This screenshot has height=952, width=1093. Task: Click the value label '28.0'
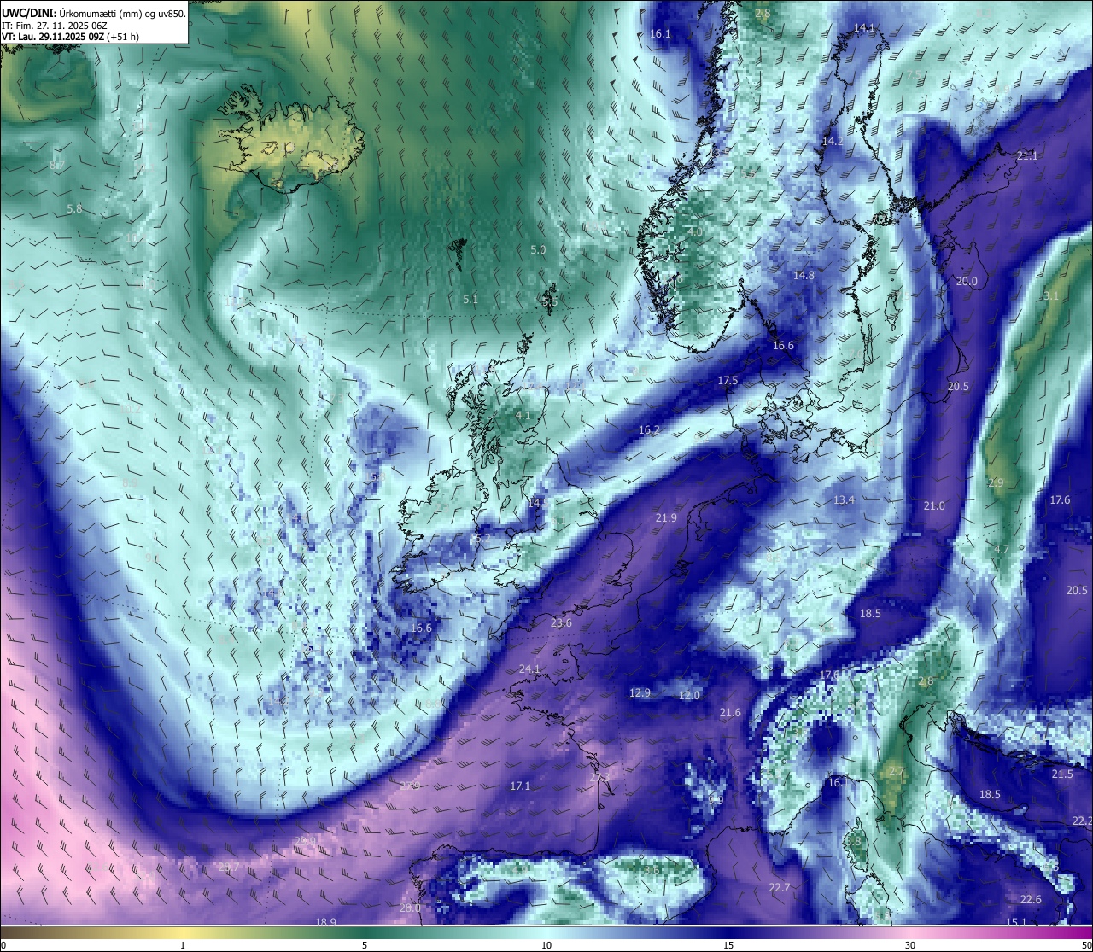411,908
